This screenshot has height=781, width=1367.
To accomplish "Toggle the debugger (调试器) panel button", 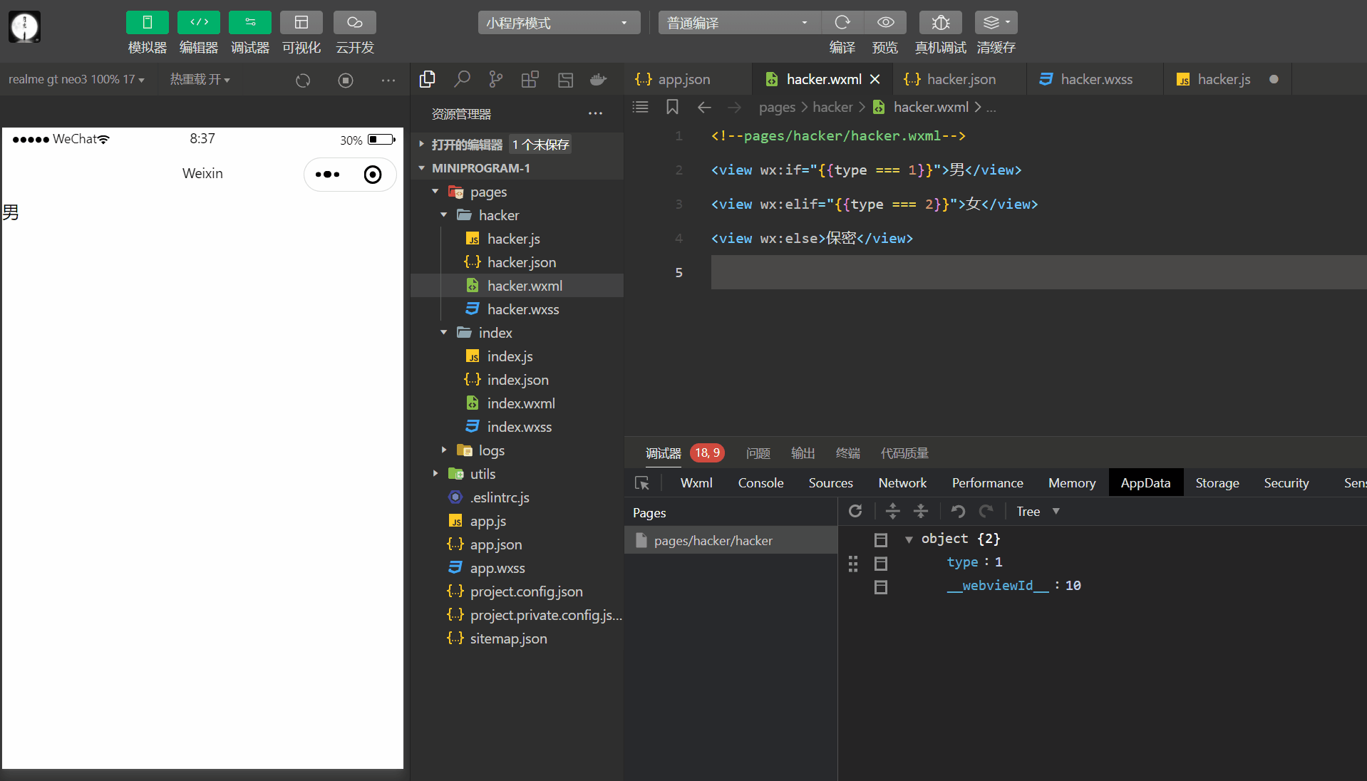I will point(250,23).
